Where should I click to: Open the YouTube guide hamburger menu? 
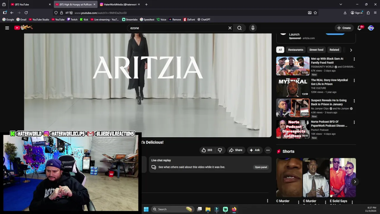[x=7, y=28]
